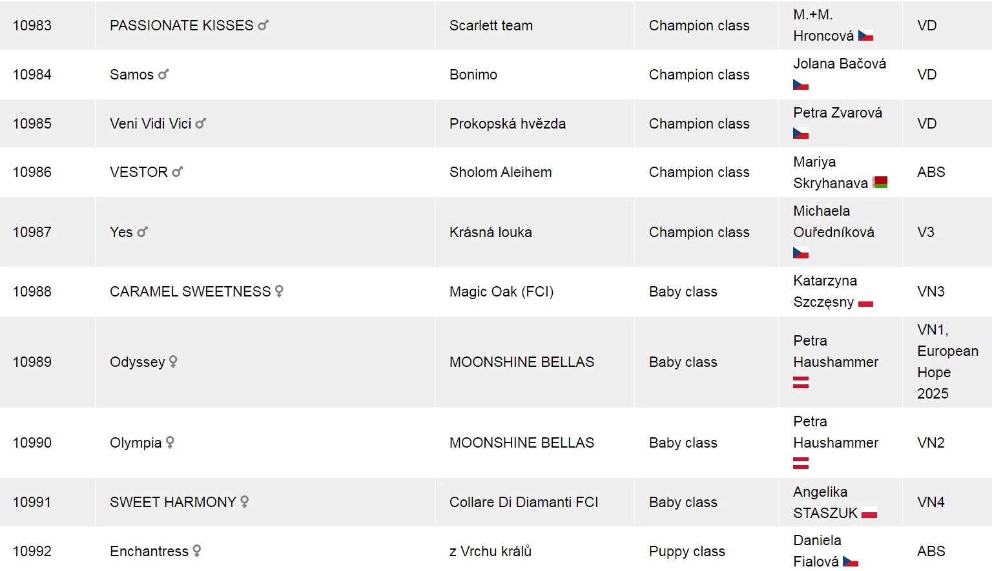992x571 pixels.
Task: Click the Czech flag beside M.+M. Hroncová
Action: pos(865,36)
